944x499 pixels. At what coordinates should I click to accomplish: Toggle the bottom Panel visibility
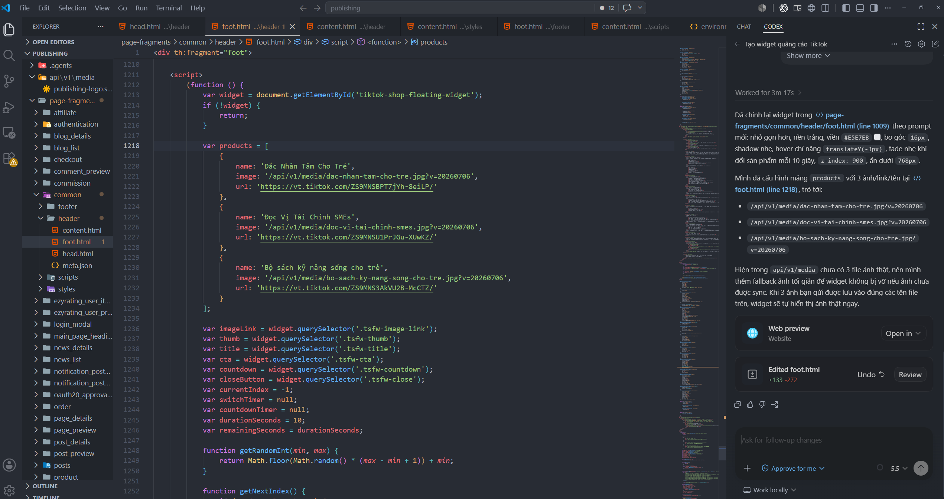(x=860, y=8)
